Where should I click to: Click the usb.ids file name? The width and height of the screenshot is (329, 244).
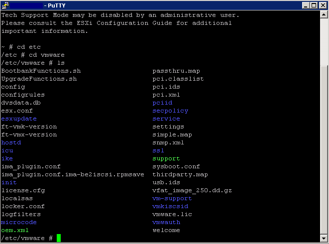(x=166, y=182)
